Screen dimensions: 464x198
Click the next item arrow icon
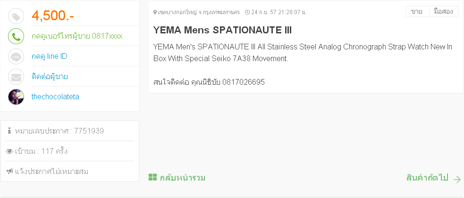pyautogui.click(x=456, y=179)
